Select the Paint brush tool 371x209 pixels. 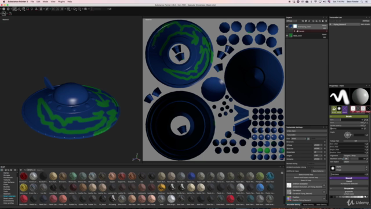(x=14, y=9)
